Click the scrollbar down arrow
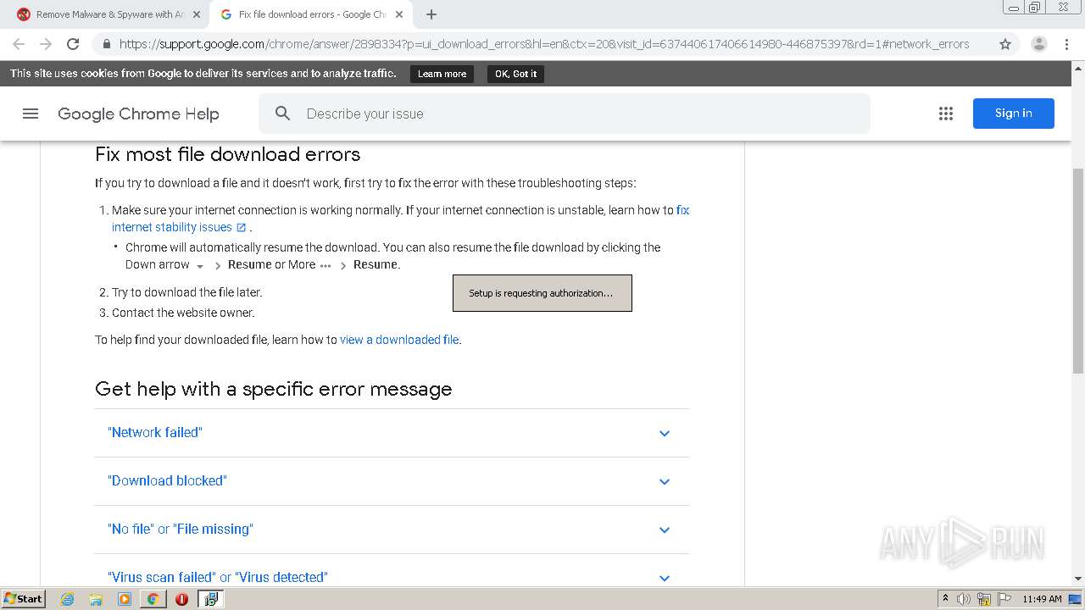The height and width of the screenshot is (610, 1085). pos(1078,579)
